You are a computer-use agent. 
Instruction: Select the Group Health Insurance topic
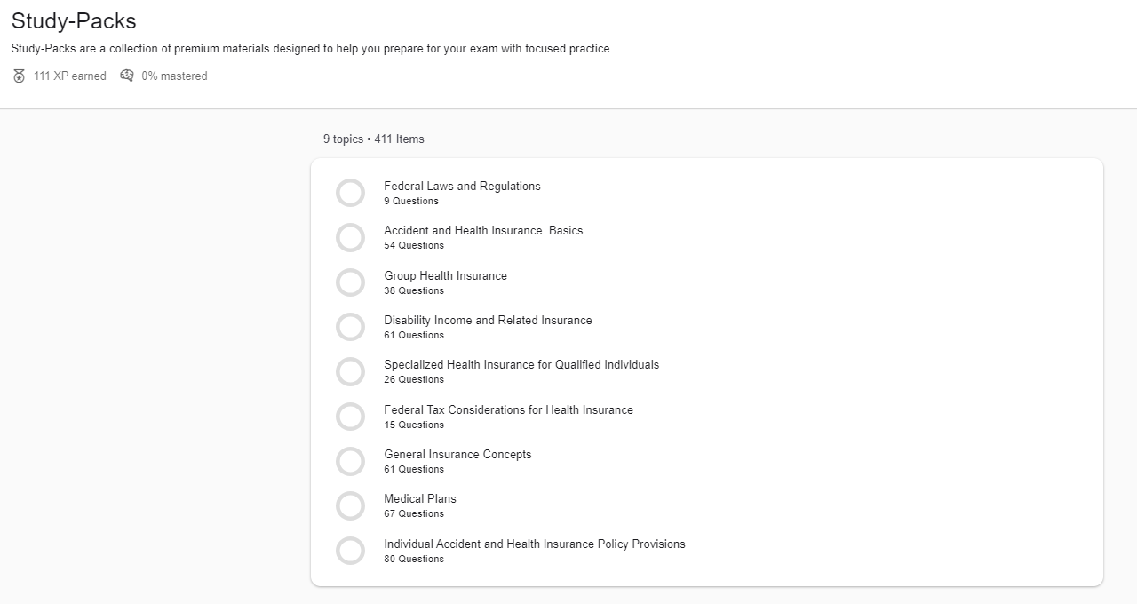pyautogui.click(x=445, y=276)
